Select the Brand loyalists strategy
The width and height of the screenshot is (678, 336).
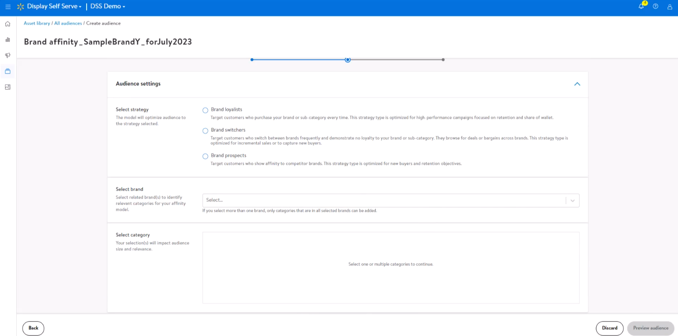tap(205, 110)
